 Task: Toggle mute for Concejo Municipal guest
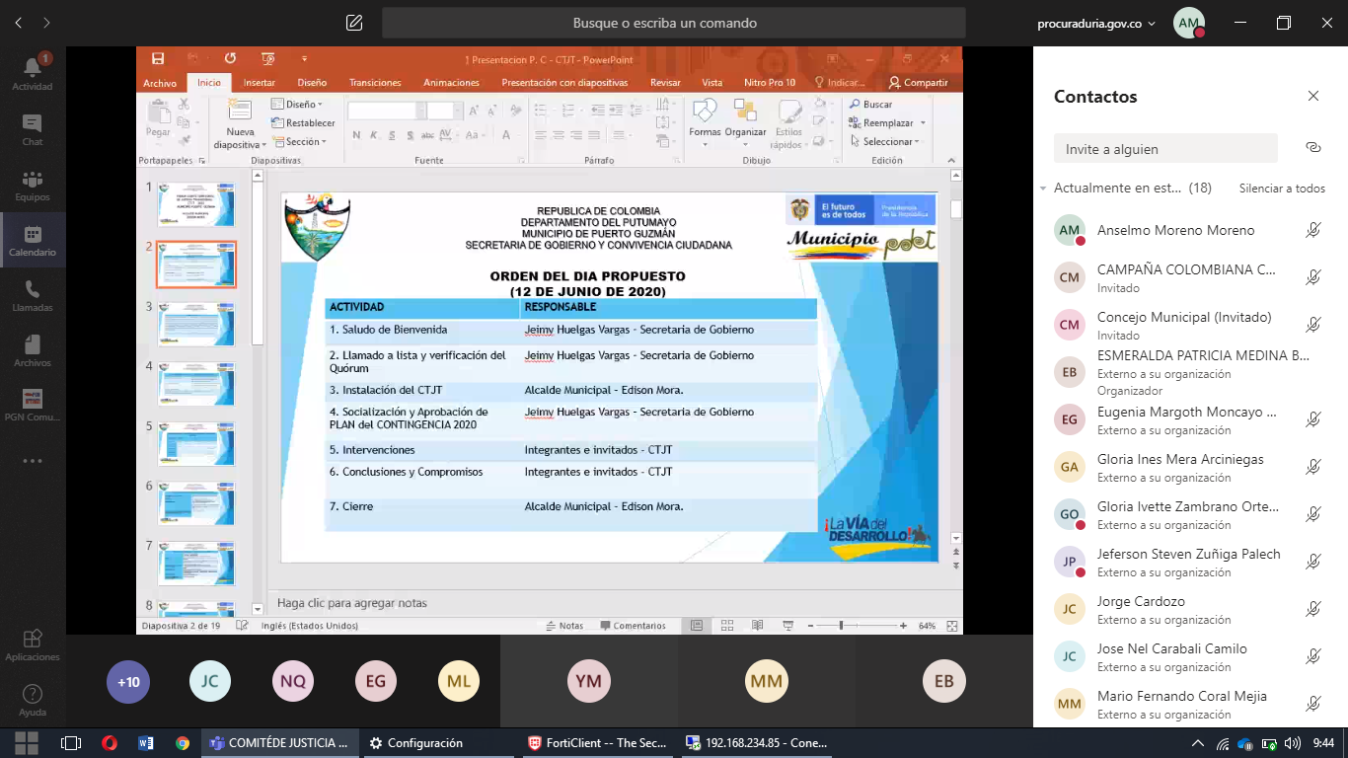(x=1312, y=325)
